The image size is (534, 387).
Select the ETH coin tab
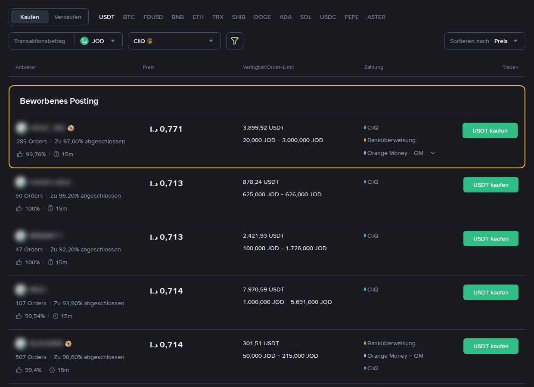click(x=198, y=17)
